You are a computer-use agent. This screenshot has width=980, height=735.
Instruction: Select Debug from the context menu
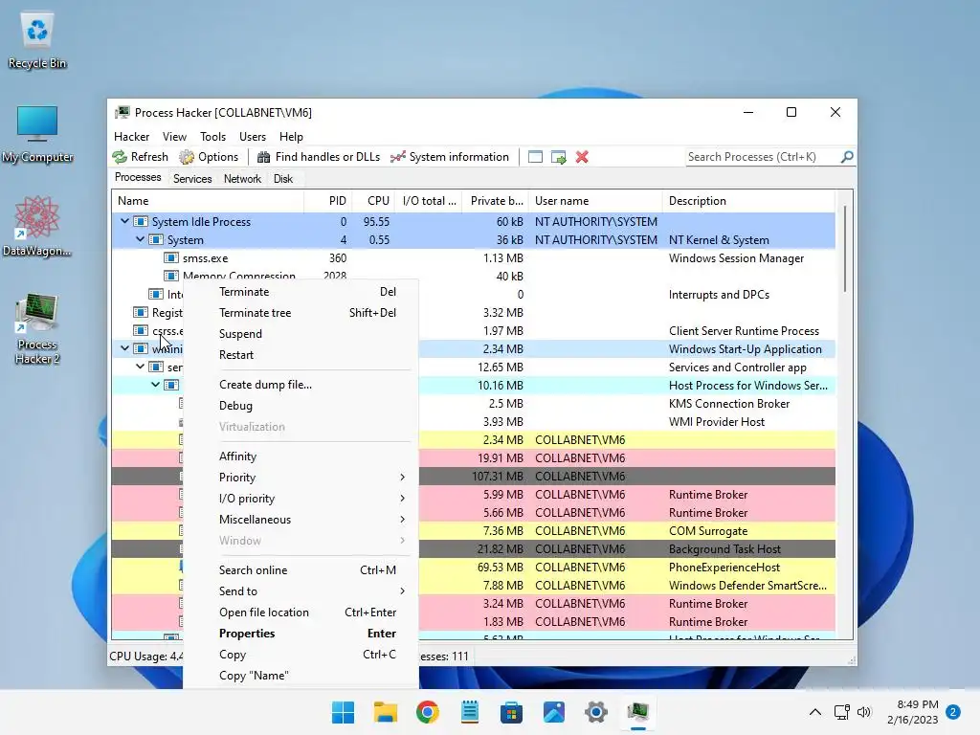click(301, 406)
